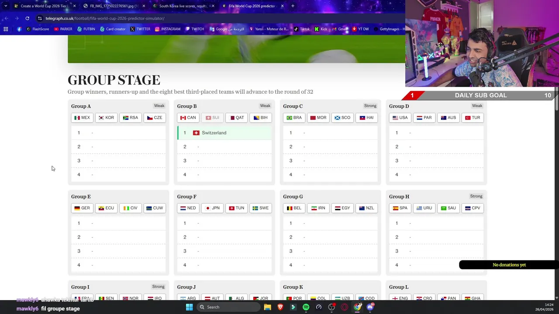Open the Yamli bookmark
559x314 pixels.
[269, 29]
